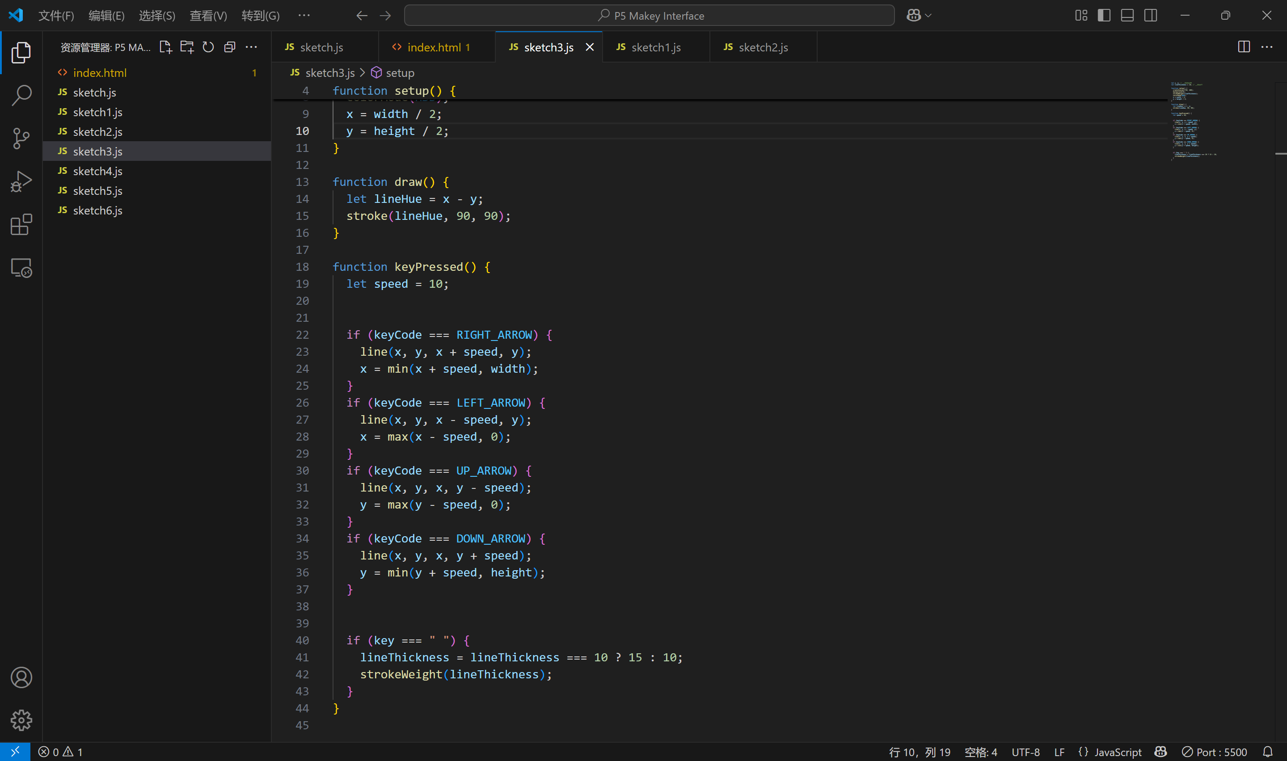Open the Search view in the activity bar
This screenshot has height=761, width=1287.
click(21, 95)
